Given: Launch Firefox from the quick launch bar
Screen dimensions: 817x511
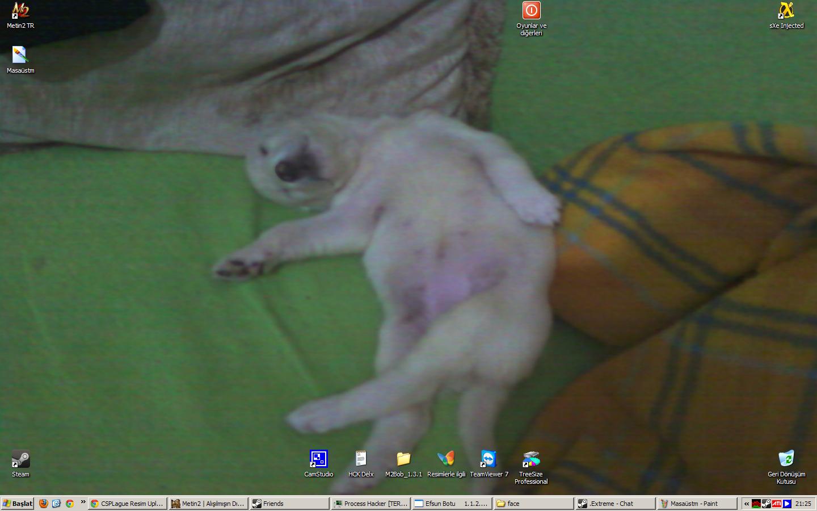Looking at the screenshot, I should coord(44,504).
